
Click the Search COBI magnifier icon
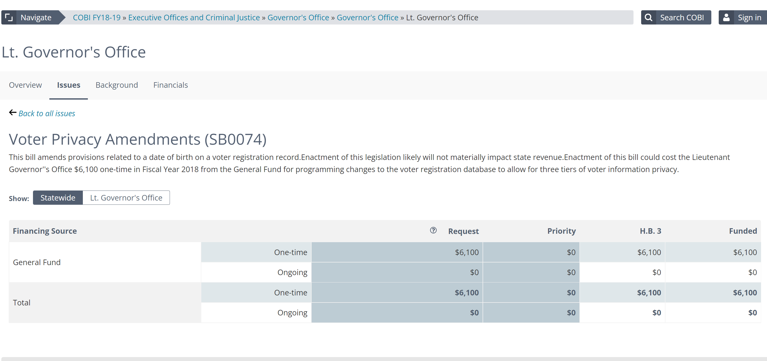(x=648, y=17)
